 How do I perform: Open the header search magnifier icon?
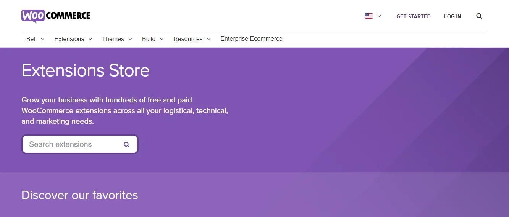[479, 16]
